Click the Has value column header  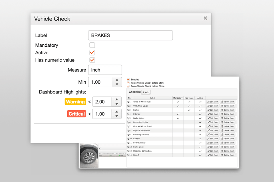189,98
